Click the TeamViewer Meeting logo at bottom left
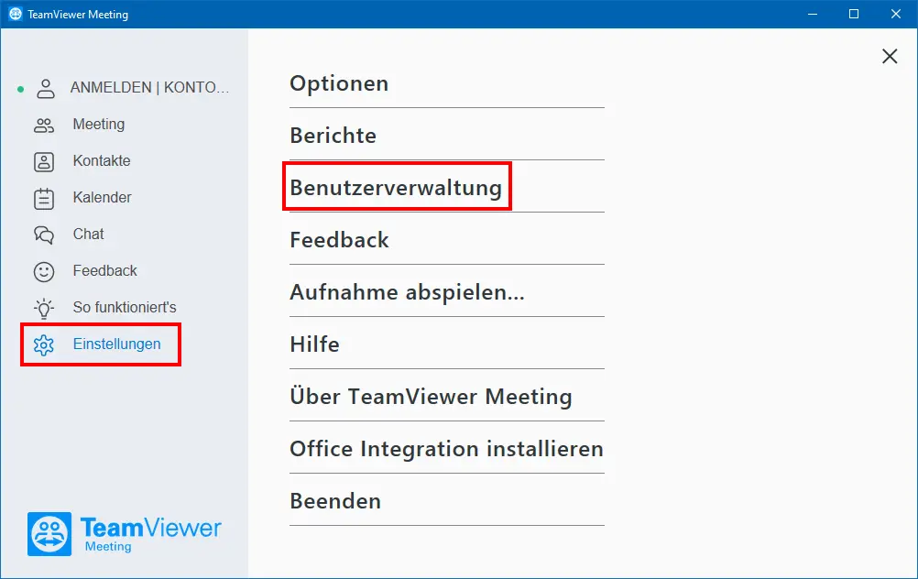 (124, 534)
